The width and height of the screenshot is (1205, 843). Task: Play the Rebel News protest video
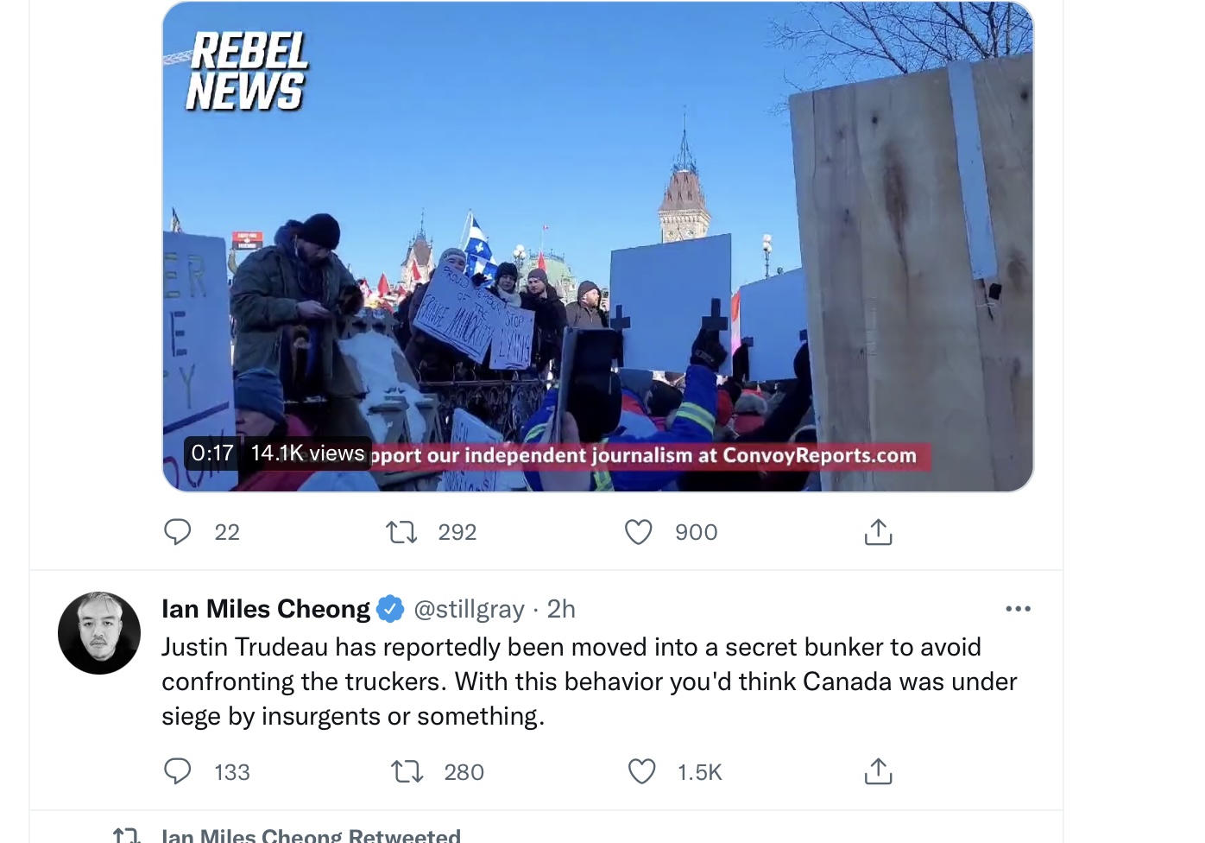pyautogui.click(x=598, y=246)
